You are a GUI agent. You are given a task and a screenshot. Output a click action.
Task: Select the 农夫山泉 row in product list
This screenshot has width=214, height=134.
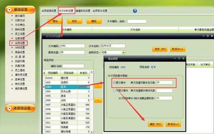67,91
